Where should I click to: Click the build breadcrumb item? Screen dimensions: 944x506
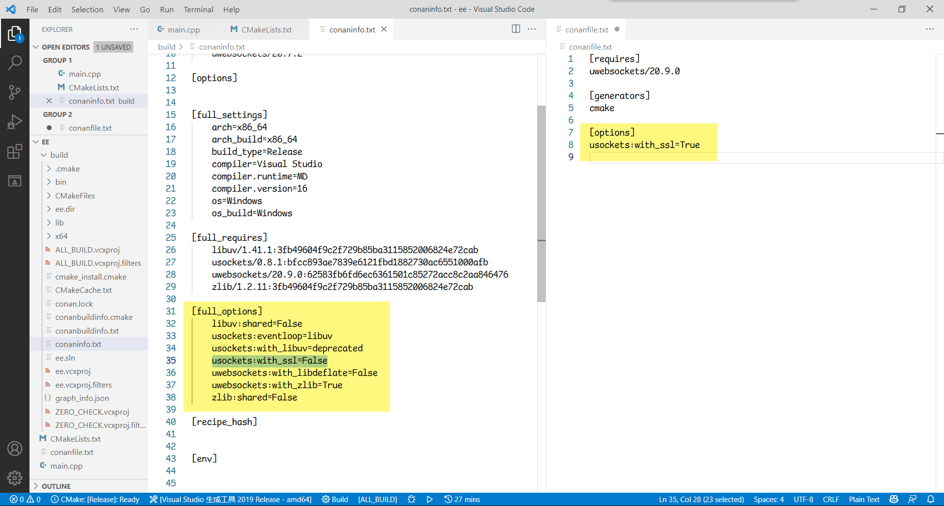167,46
